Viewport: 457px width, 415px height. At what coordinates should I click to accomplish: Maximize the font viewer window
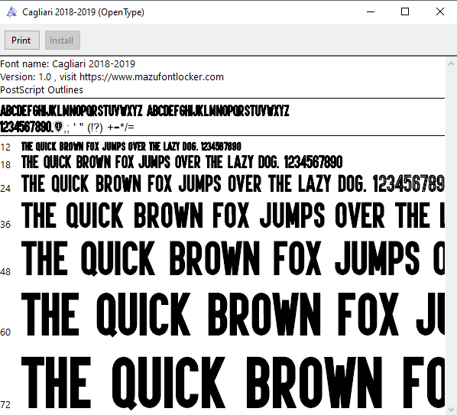coord(405,12)
